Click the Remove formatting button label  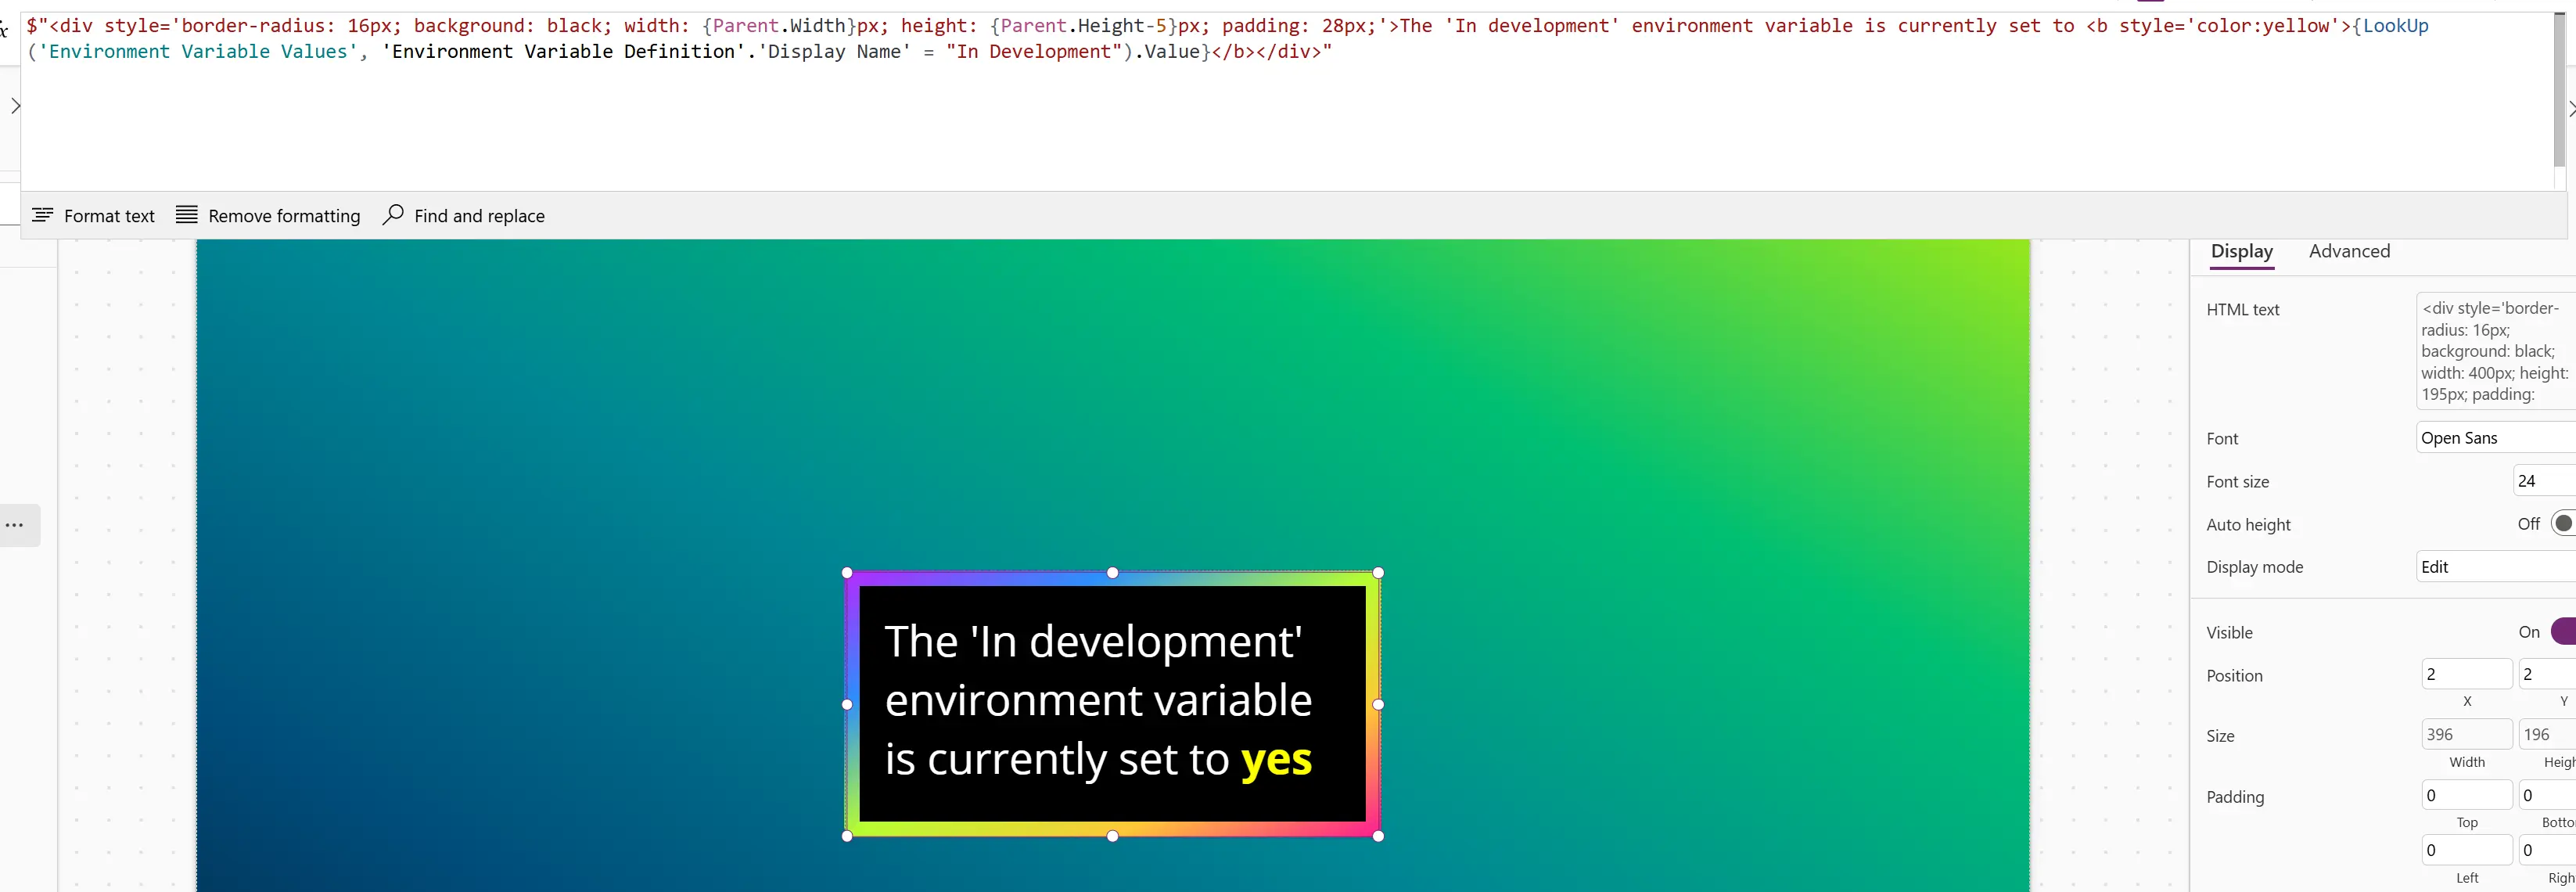pos(284,216)
